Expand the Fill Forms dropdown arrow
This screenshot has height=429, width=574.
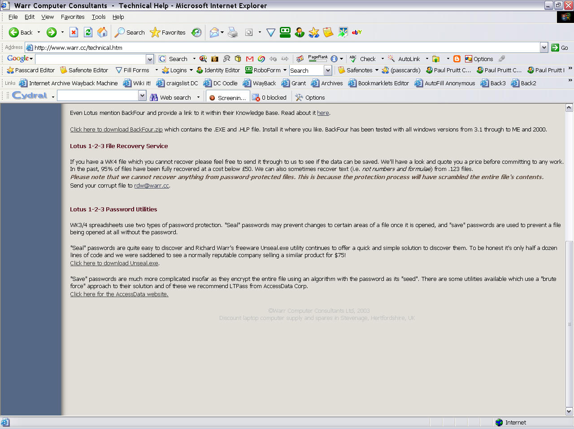(x=157, y=70)
